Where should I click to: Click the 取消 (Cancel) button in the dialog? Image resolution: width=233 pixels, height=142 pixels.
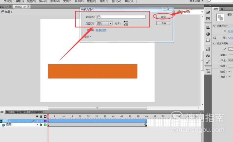point(163,23)
